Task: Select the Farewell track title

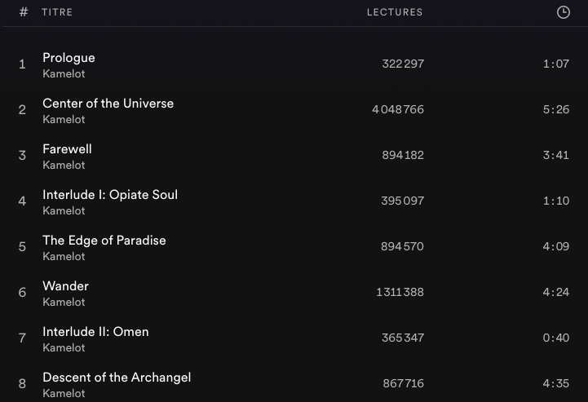Action: point(67,149)
